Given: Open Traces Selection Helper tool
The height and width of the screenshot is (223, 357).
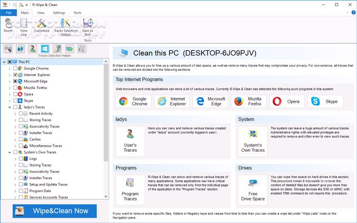Looking at the screenshot, I should 65,25.
